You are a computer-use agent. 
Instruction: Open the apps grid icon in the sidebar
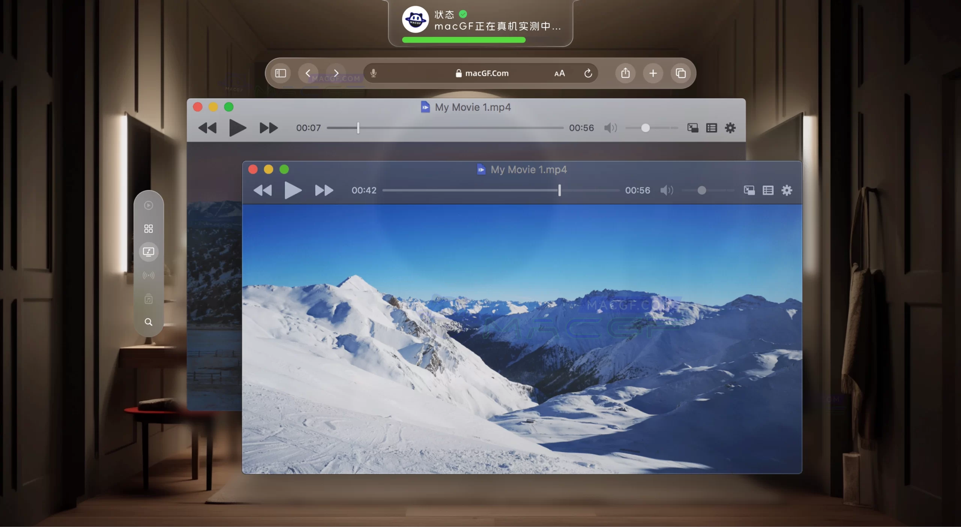coord(148,229)
